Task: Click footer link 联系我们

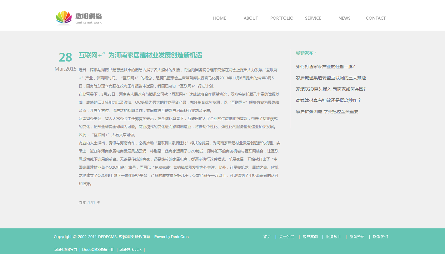Action: pyautogui.click(x=380, y=237)
